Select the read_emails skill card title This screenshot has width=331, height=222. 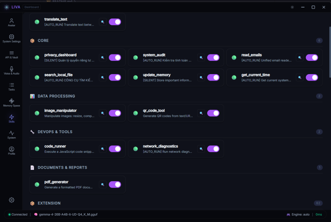(x=251, y=55)
